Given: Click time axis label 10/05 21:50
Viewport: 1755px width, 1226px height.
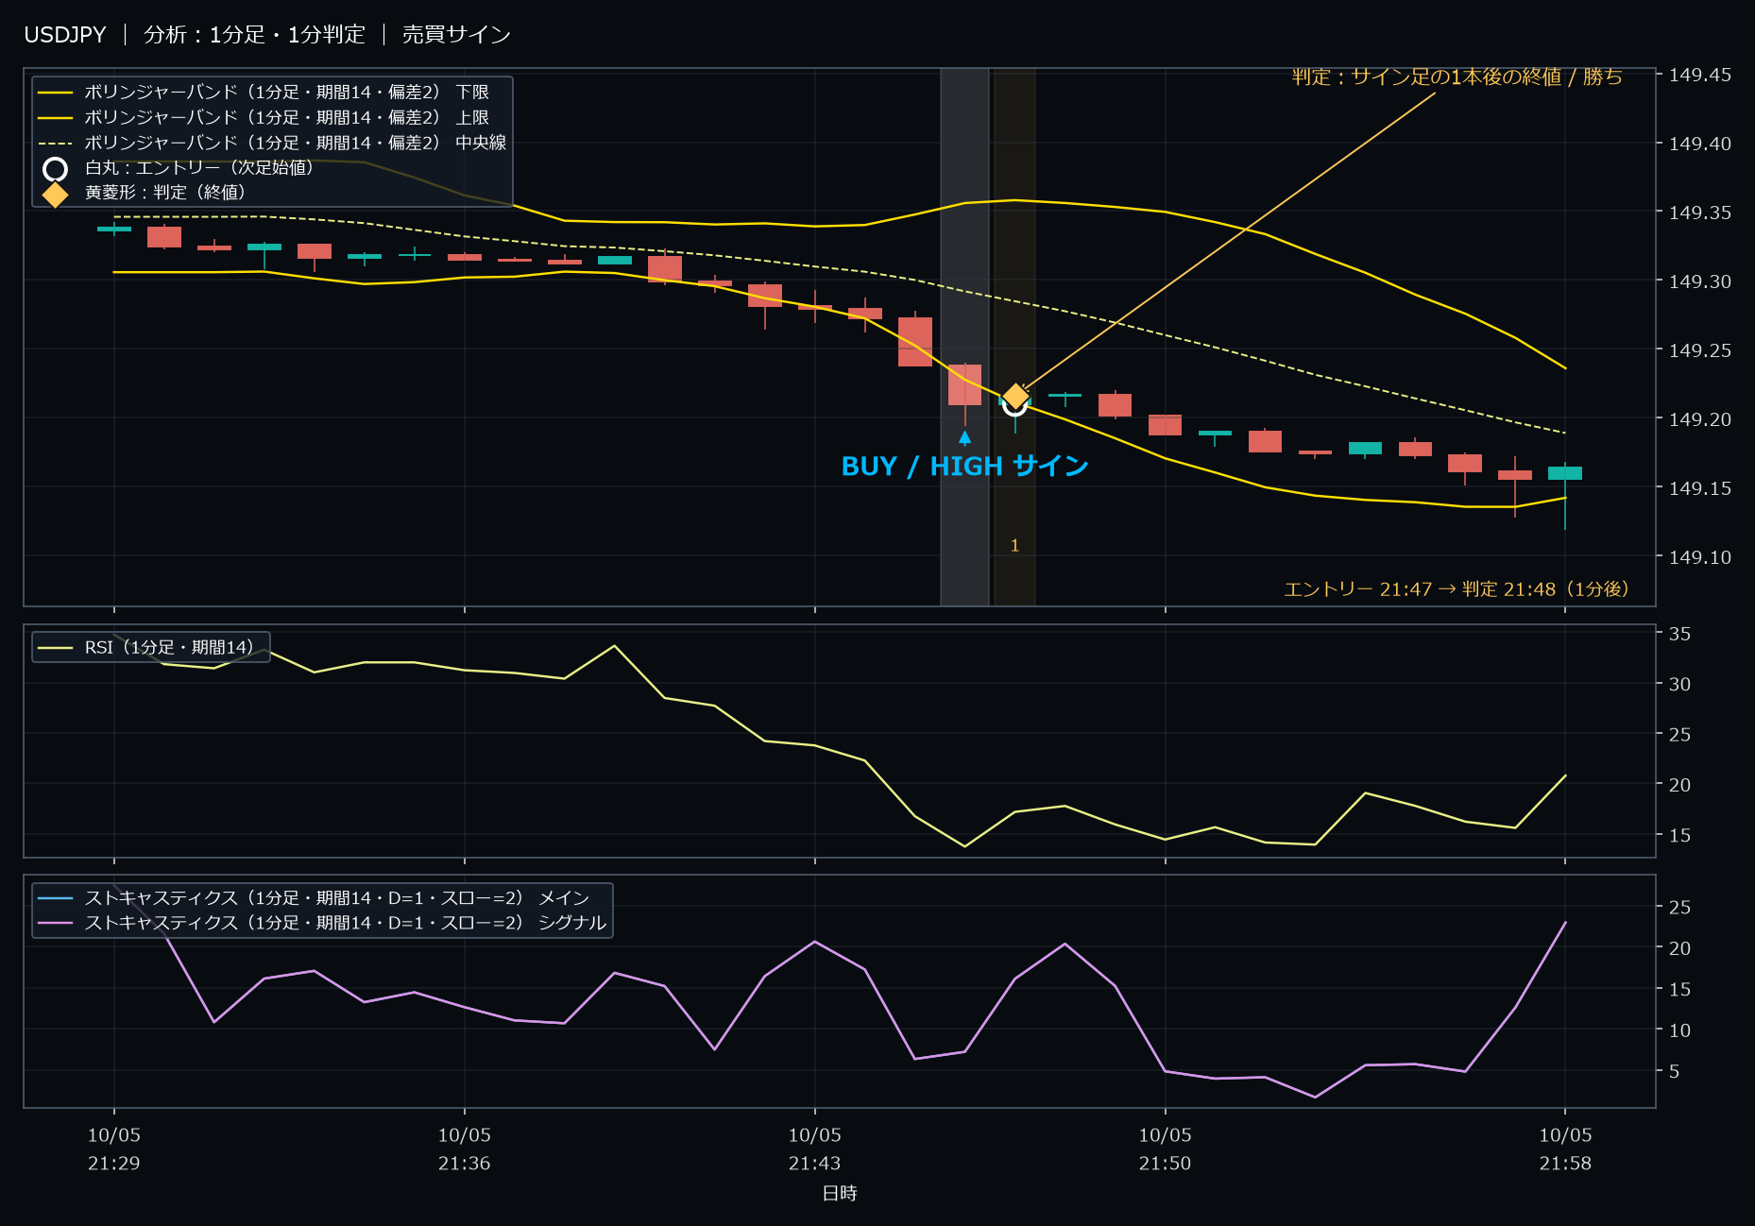Looking at the screenshot, I should point(1166,1149).
